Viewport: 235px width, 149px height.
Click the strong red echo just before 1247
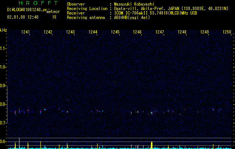(152, 113)
